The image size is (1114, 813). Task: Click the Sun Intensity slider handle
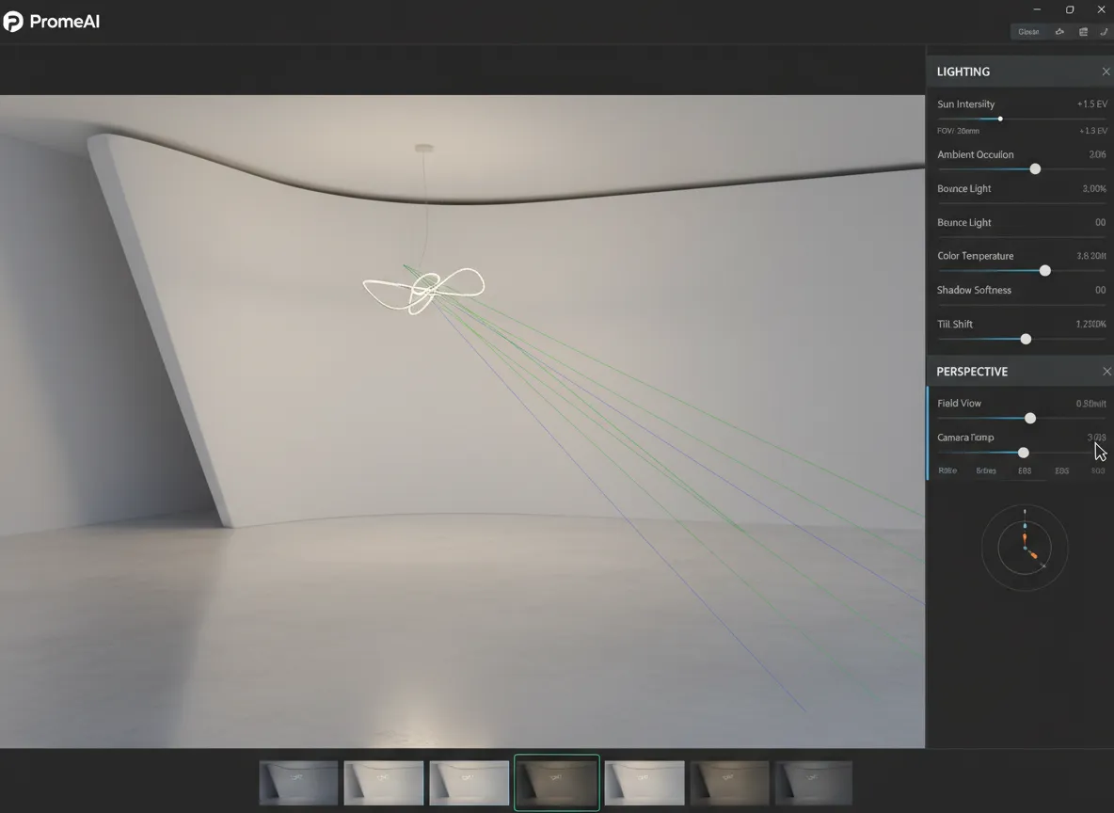(999, 119)
